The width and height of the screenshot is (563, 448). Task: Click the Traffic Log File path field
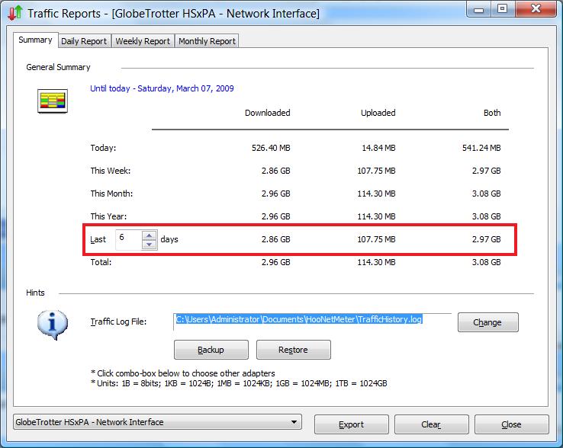[x=313, y=319]
